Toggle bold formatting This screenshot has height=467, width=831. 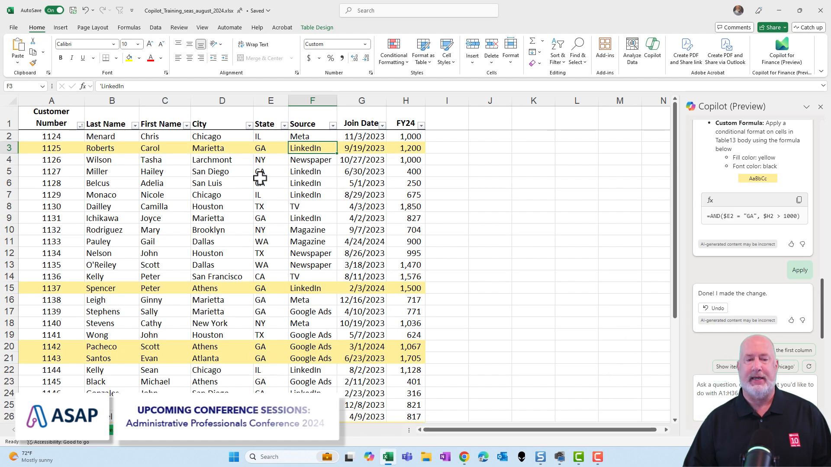click(61, 58)
